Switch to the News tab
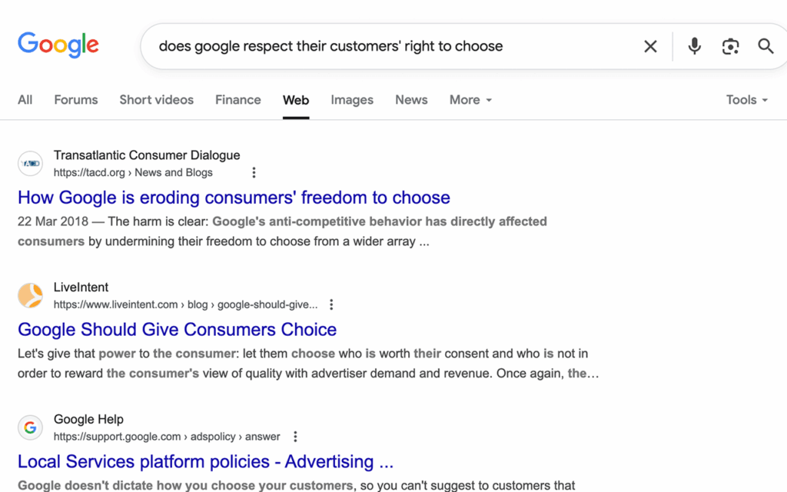Screen dimensions: 787x492 pos(411,100)
